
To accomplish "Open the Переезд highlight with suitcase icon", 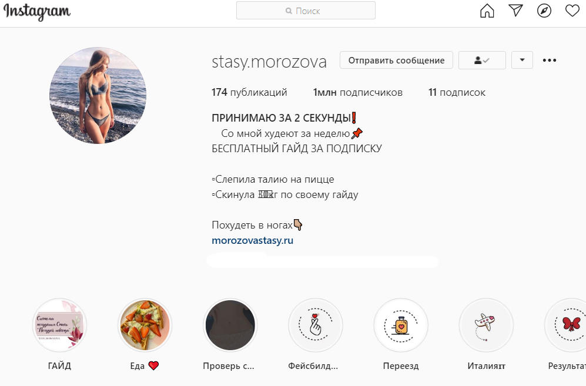I will point(401,325).
